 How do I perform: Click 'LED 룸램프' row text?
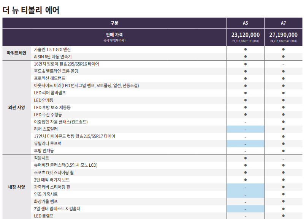(x=43, y=216)
